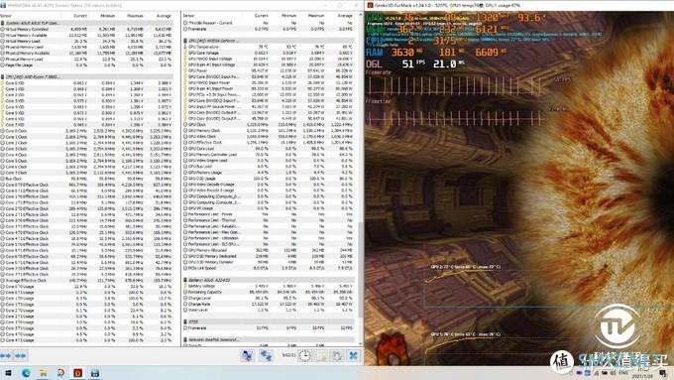The height and width of the screenshot is (380, 674).
Task: Click the right panel Average column header
Action: (x=345, y=16)
